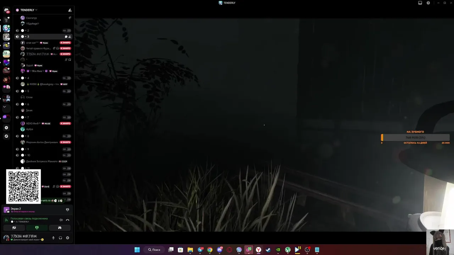Screen dimensions: 454x255
Task: Open user avatar profile in bottom panel
Action: pos(6,238)
